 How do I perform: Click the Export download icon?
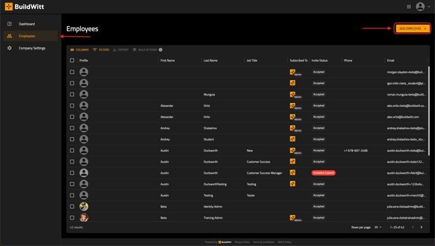pos(114,50)
